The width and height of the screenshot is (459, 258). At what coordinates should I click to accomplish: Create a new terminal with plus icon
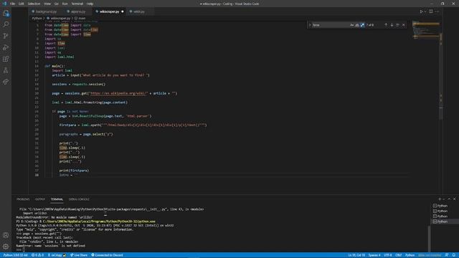point(440,199)
